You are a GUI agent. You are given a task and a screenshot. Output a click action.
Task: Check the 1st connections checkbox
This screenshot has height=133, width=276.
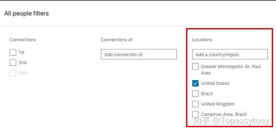click(x=13, y=52)
